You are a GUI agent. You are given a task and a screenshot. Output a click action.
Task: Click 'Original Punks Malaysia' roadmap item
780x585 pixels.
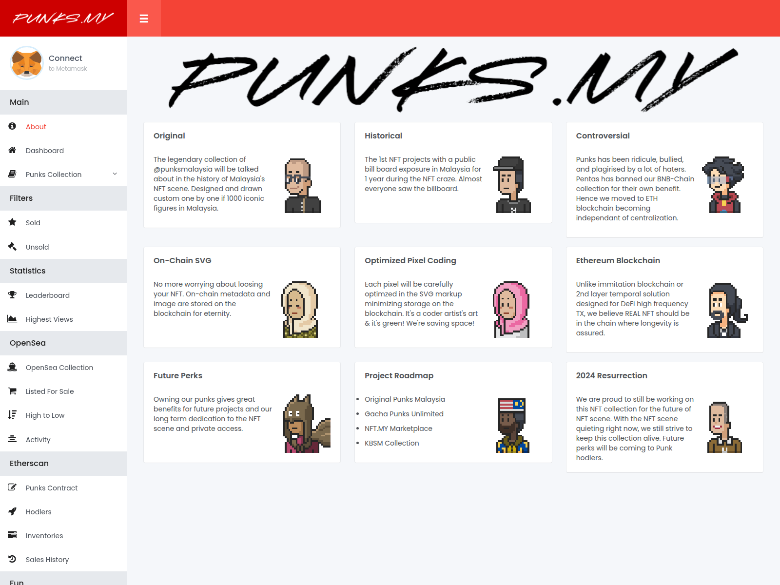pos(405,399)
